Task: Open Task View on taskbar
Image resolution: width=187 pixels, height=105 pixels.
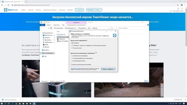Action: pyautogui.click(x=9, y=104)
